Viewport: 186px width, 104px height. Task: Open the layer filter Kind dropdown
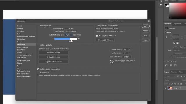coord(170,76)
